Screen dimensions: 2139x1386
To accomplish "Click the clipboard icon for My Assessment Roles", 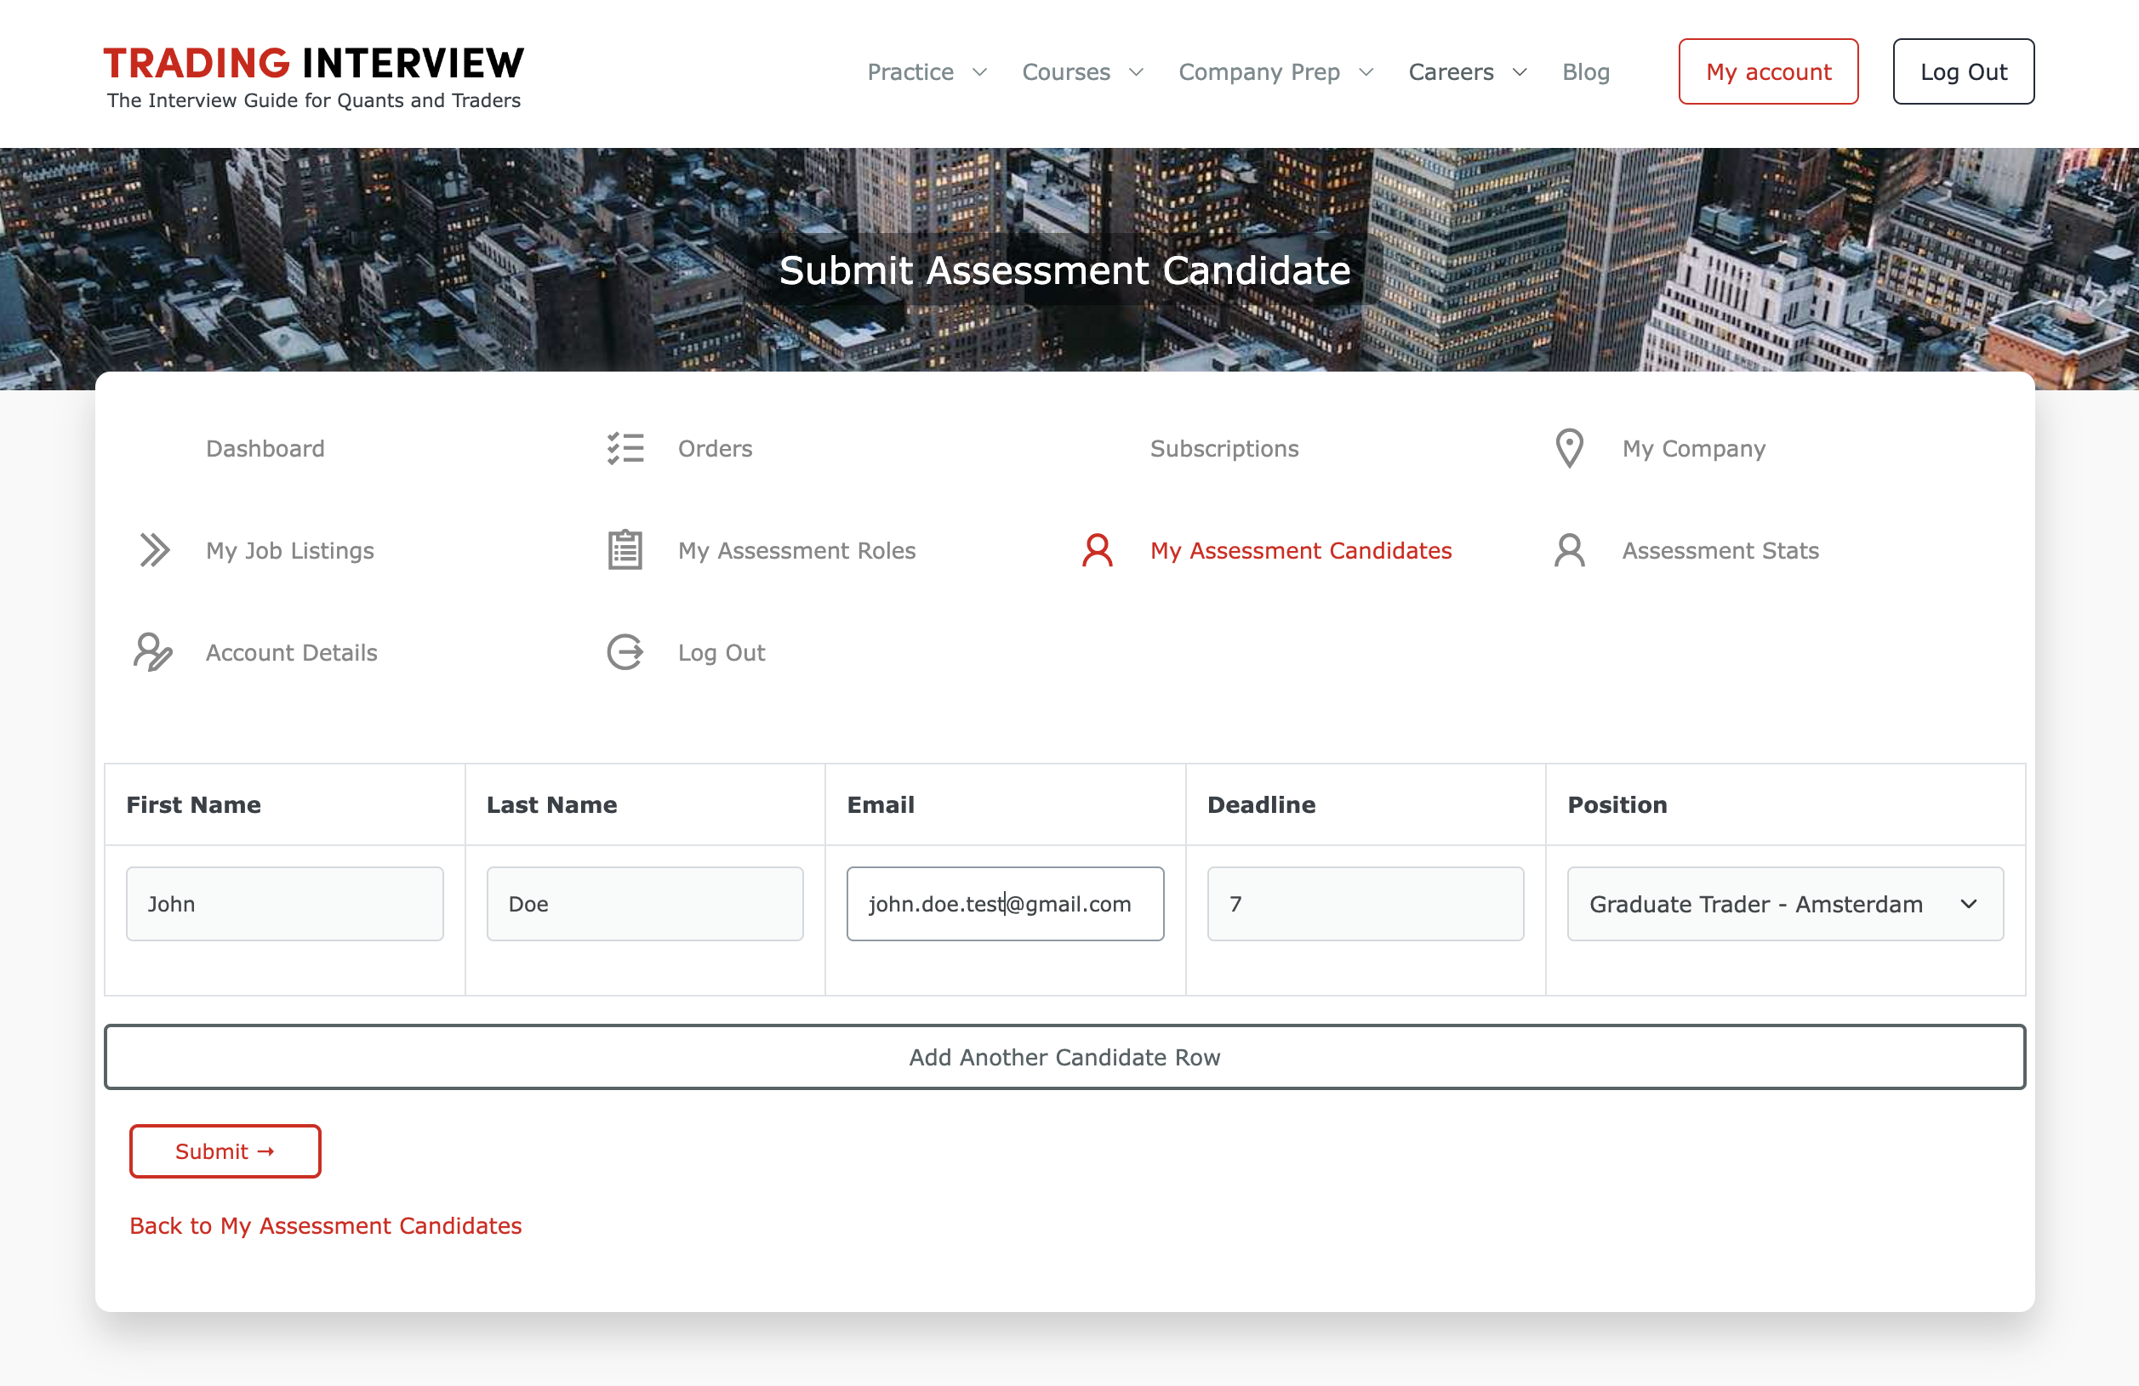I will point(625,550).
